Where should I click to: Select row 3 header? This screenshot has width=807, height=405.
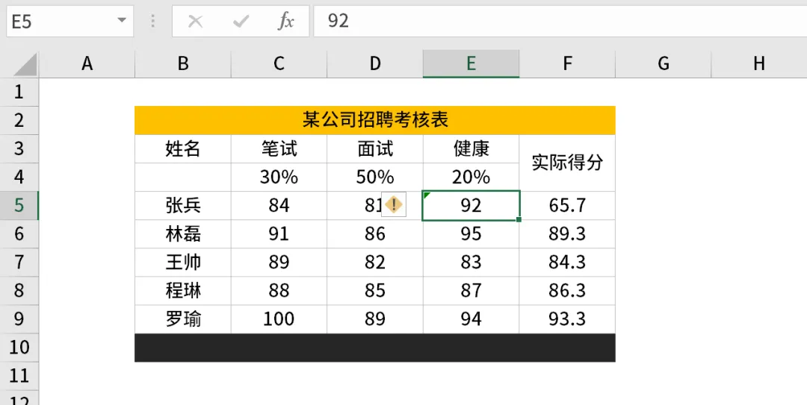click(19, 149)
